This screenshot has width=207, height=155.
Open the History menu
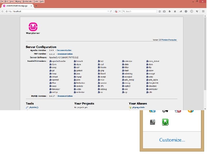(x=18, y=1)
